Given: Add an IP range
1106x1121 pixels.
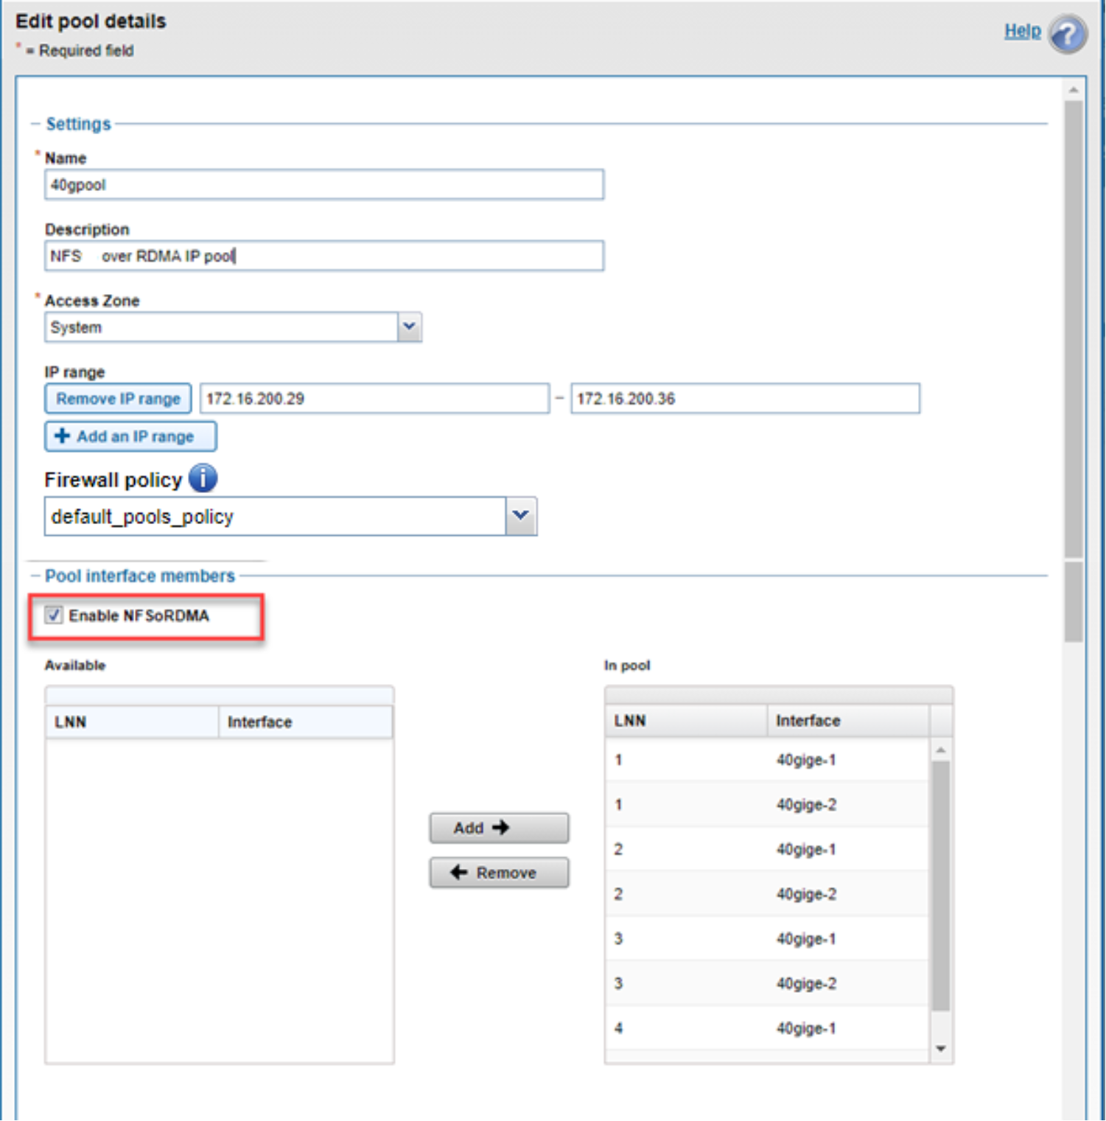Looking at the screenshot, I should (130, 436).
